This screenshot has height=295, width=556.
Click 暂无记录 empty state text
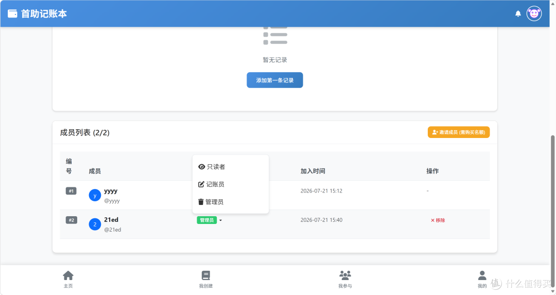pos(275,60)
